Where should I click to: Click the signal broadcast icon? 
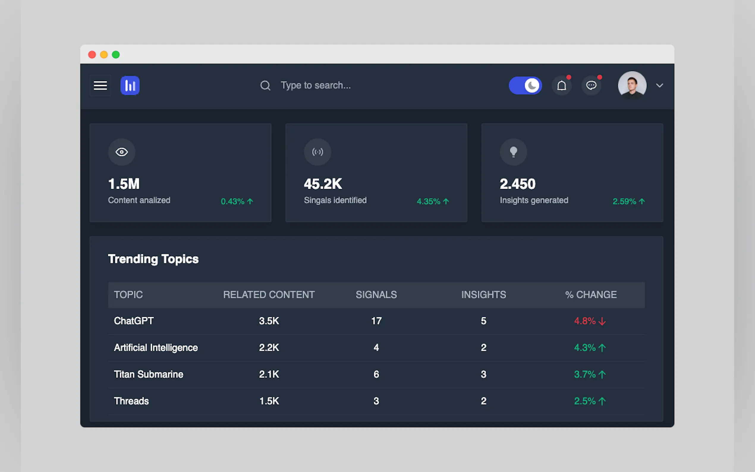(x=317, y=152)
